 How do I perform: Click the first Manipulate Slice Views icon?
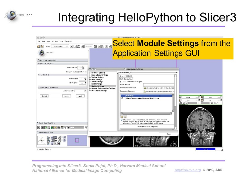point(39,127)
